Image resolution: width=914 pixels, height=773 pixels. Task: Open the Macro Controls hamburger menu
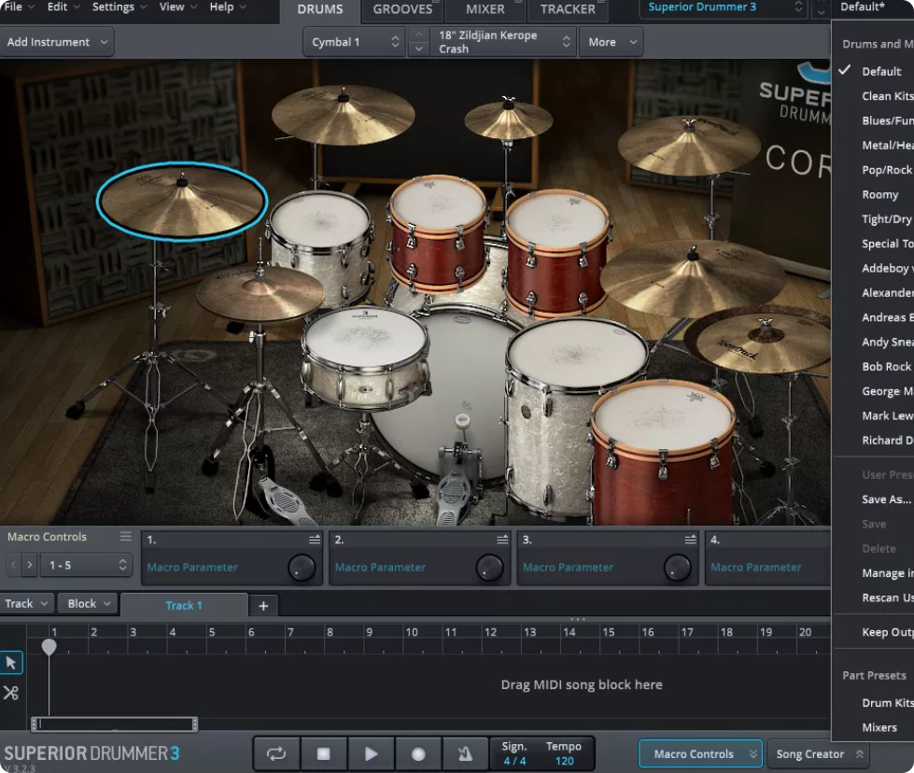(x=126, y=536)
